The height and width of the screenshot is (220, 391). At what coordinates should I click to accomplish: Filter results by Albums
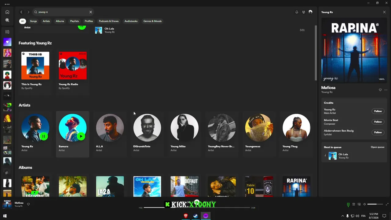(x=60, y=21)
